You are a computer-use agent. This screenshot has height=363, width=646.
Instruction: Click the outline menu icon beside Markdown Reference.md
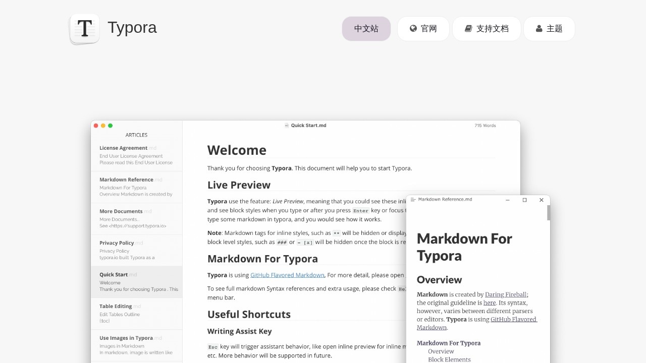pos(413,200)
